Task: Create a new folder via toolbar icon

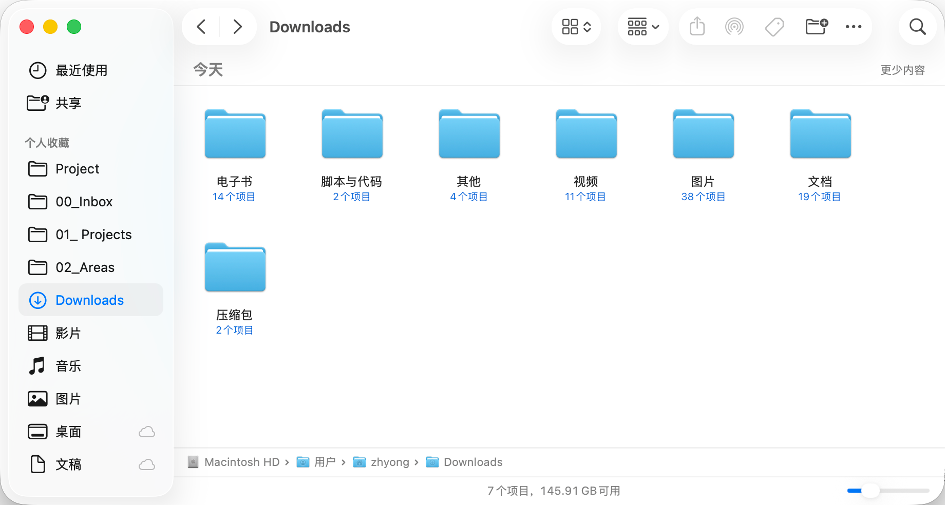Action: click(817, 27)
